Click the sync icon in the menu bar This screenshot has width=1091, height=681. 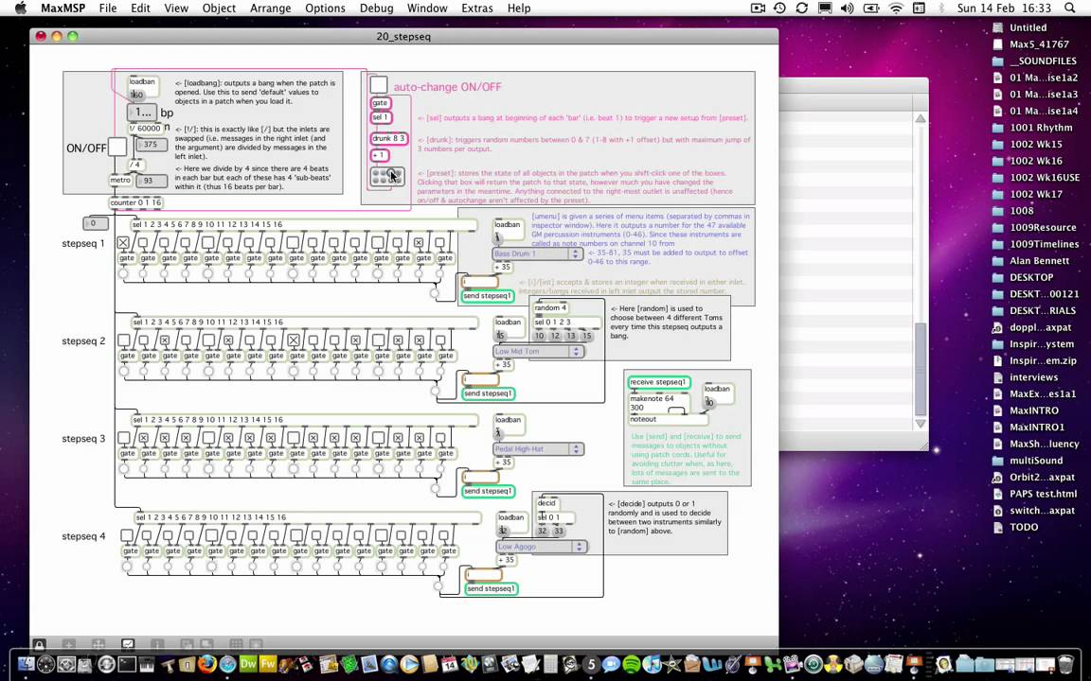[x=801, y=9]
